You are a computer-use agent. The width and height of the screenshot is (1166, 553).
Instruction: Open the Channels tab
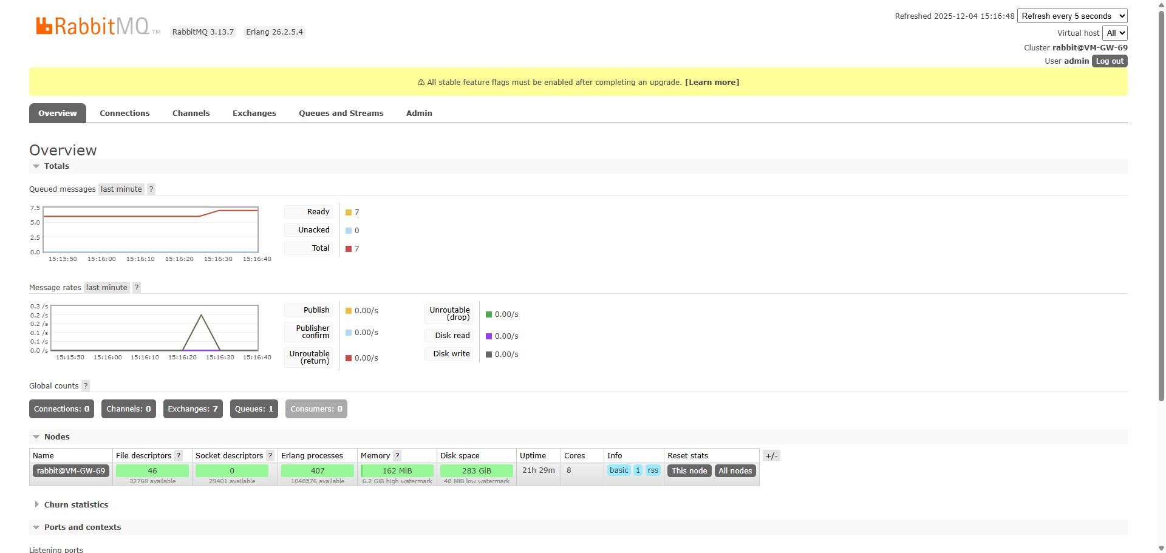[x=191, y=114]
